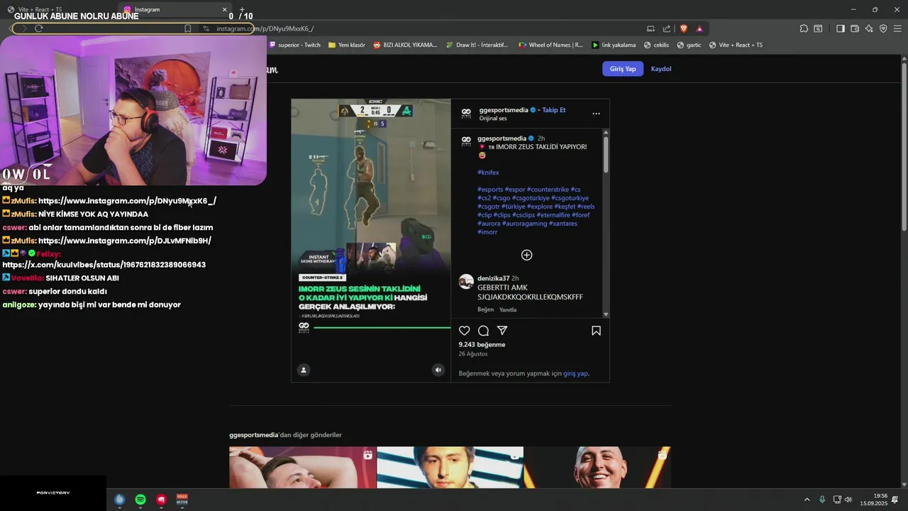Image resolution: width=908 pixels, height=511 pixels.
Task: Open browser extensions puzzle icon
Action: tap(804, 28)
